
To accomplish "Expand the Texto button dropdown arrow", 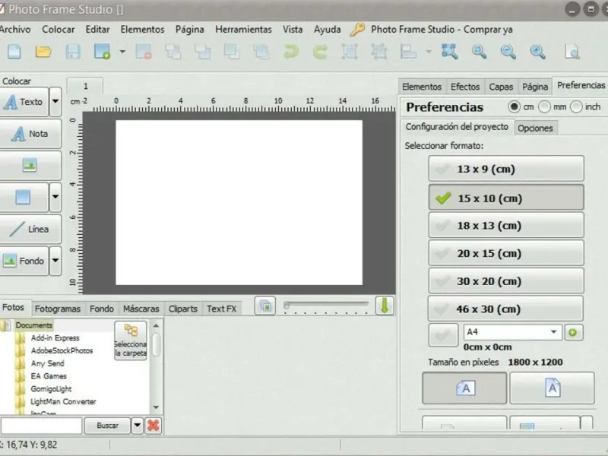I will (55, 102).
